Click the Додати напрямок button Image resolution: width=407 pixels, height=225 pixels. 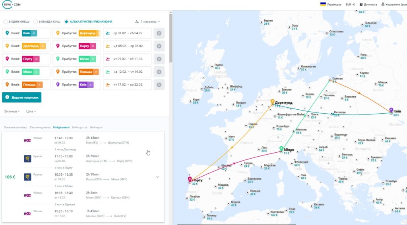[x=22, y=97]
